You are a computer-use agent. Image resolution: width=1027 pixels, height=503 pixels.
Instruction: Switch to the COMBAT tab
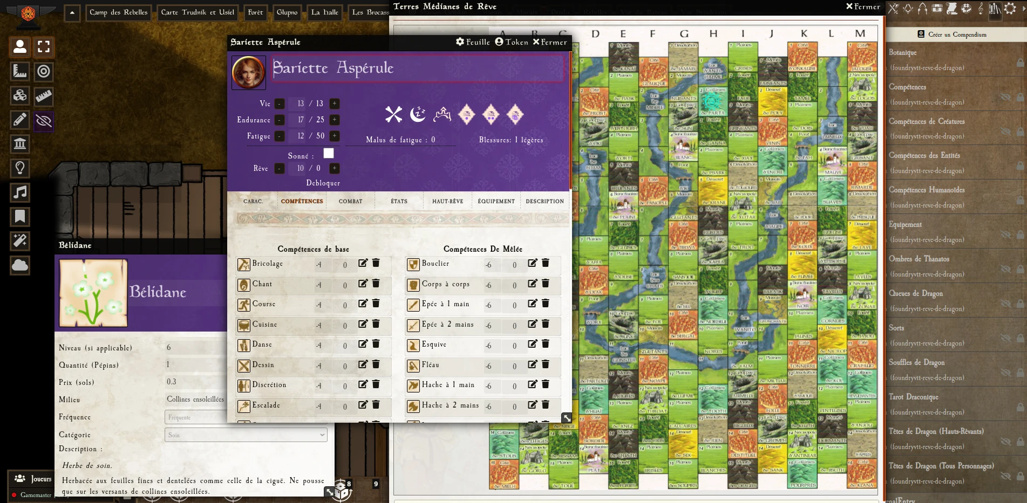tap(351, 201)
